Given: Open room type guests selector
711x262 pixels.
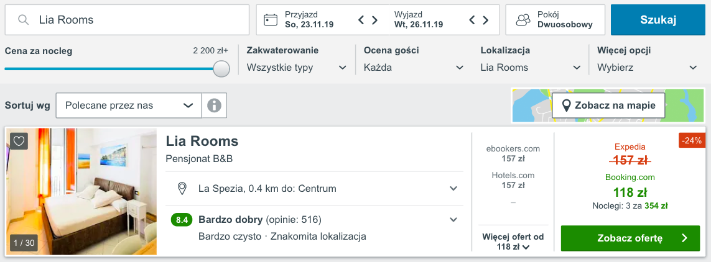Looking at the screenshot, I should 555,20.
